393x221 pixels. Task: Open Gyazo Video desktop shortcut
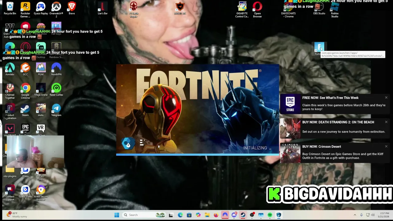(25, 192)
